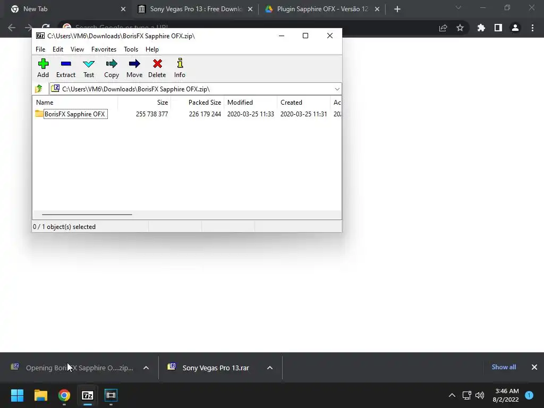Click the 7-Zip taskbar icon
The width and height of the screenshot is (544, 408).
point(88,395)
